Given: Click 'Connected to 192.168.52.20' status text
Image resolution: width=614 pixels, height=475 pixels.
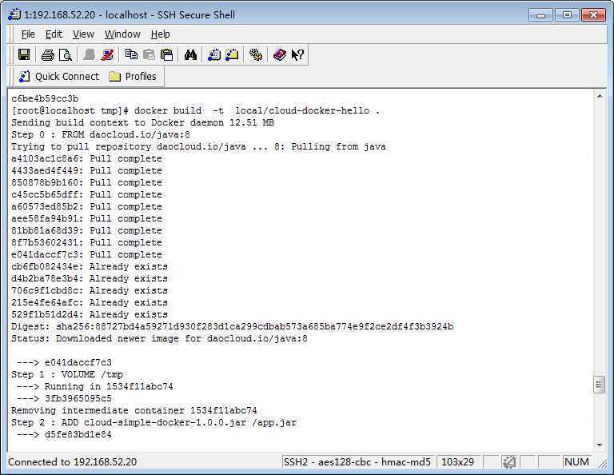Looking at the screenshot, I should (73, 462).
